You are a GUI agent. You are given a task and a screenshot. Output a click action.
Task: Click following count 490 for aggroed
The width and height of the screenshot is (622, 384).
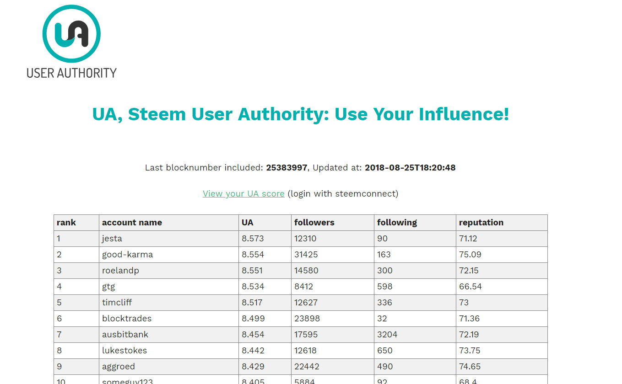[385, 367]
